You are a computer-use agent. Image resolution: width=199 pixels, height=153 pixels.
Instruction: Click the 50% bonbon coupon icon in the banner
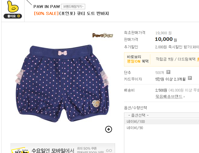[x=20, y=150]
